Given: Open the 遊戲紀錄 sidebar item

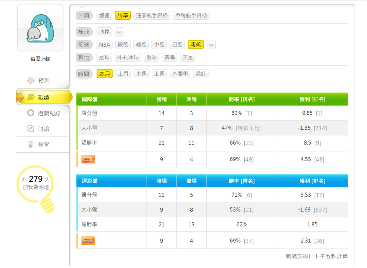Looking at the screenshot, I should tap(42, 113).
